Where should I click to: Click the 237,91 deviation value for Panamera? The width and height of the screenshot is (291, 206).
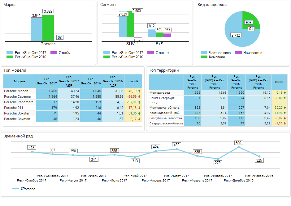pyautogui.click(x=131, y=102)
